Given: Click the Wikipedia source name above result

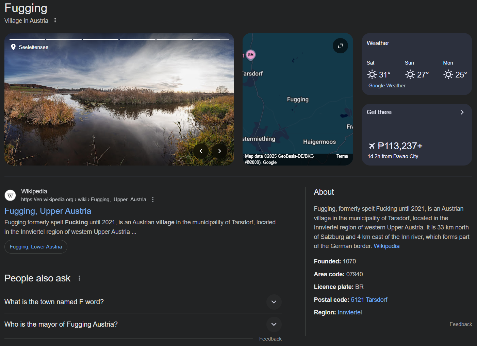Looking at the screenshot, I should 34,191.
